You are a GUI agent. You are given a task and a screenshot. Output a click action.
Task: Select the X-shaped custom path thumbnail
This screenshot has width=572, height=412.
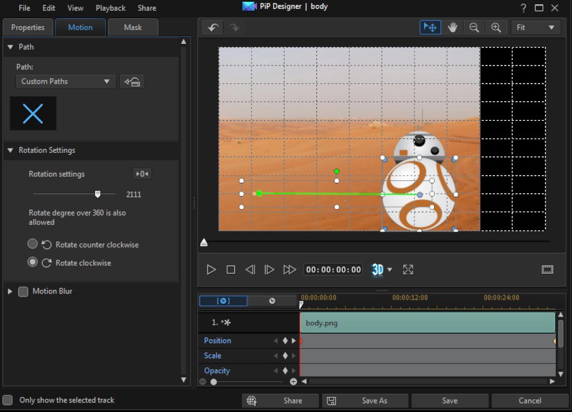pos(33,113)
